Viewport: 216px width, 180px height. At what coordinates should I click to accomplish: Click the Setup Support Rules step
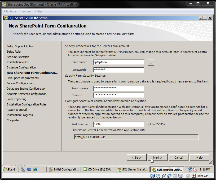20,46
